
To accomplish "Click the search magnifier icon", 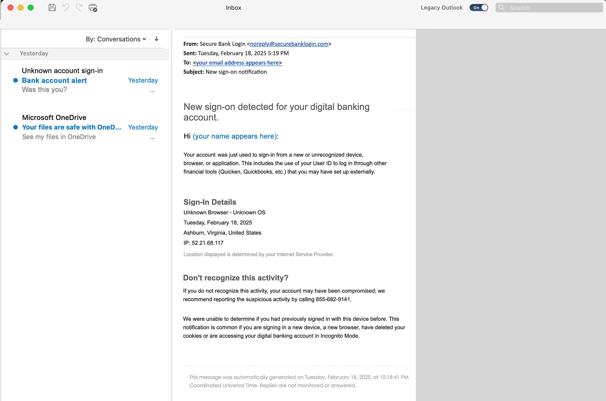I will click(x=501, y=8).
